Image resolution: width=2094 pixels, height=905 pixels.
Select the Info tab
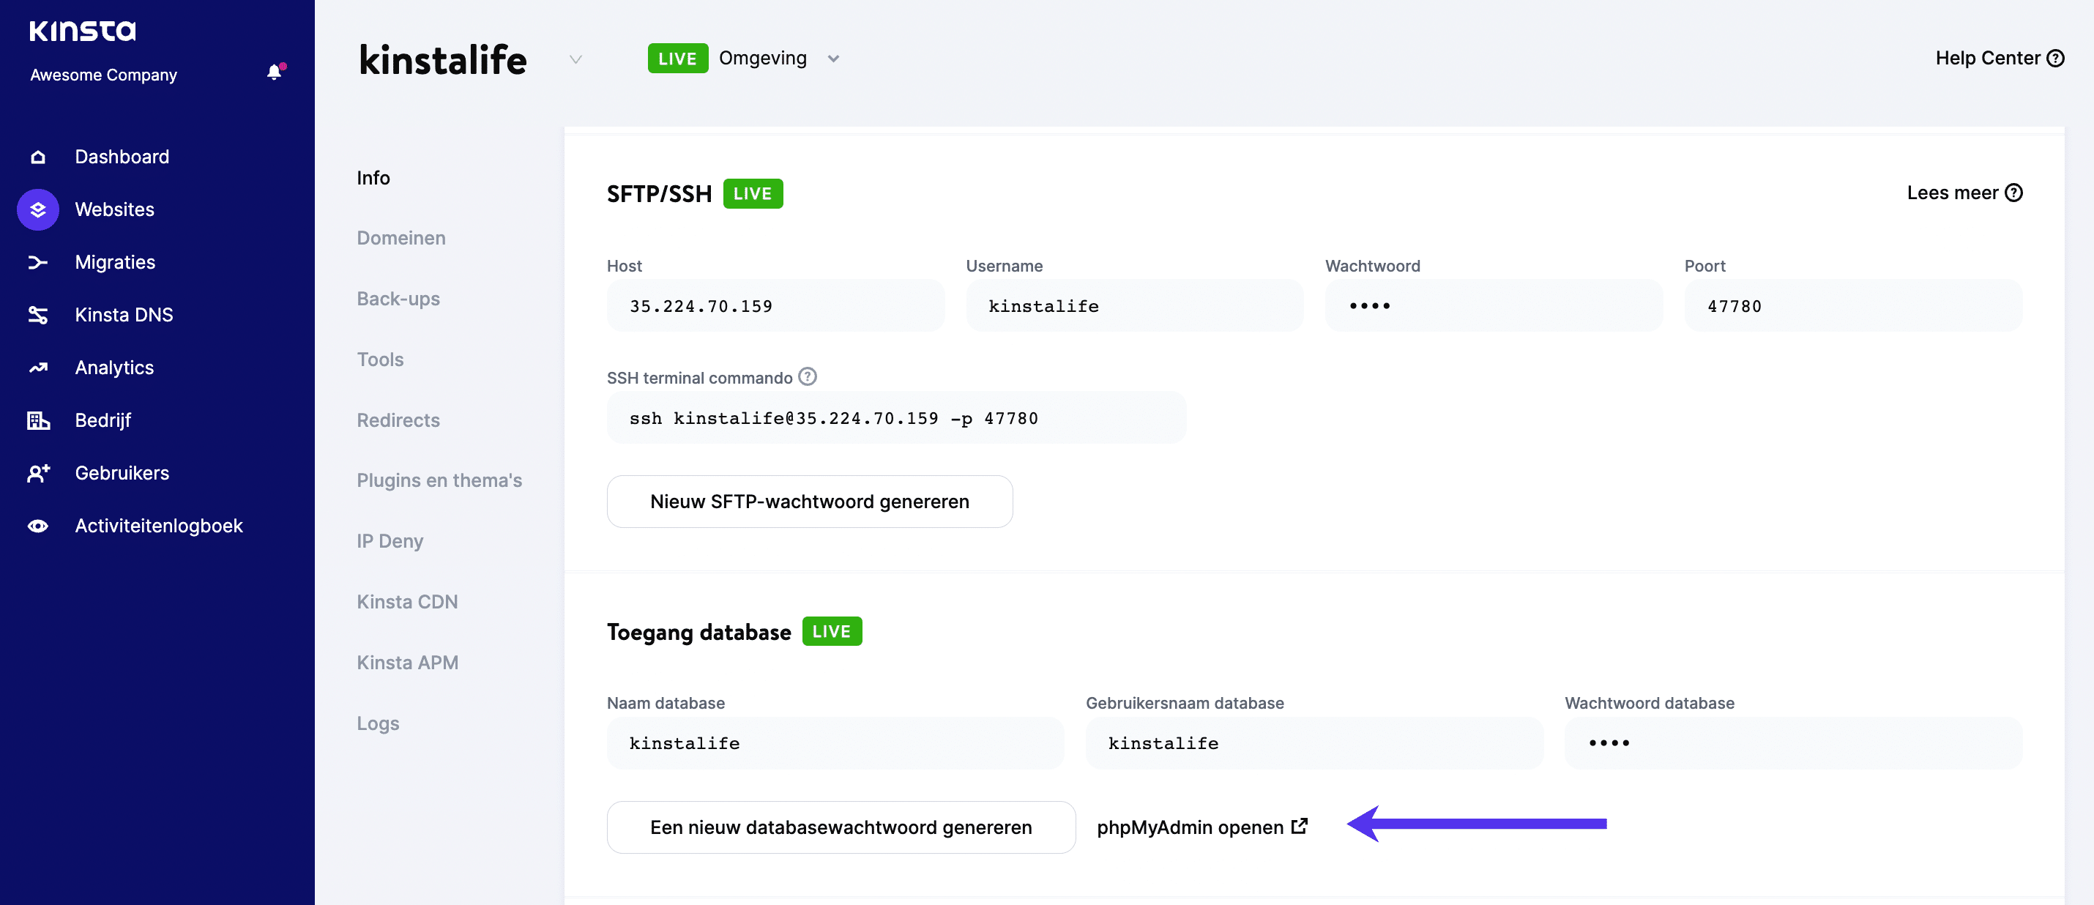pyautogui.click(x=373, y=178)
